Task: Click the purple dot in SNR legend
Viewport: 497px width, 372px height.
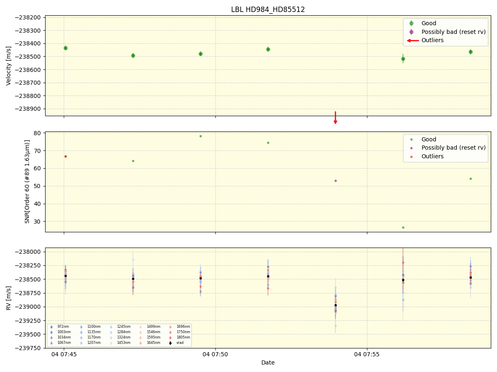Action: click(411, 148)
